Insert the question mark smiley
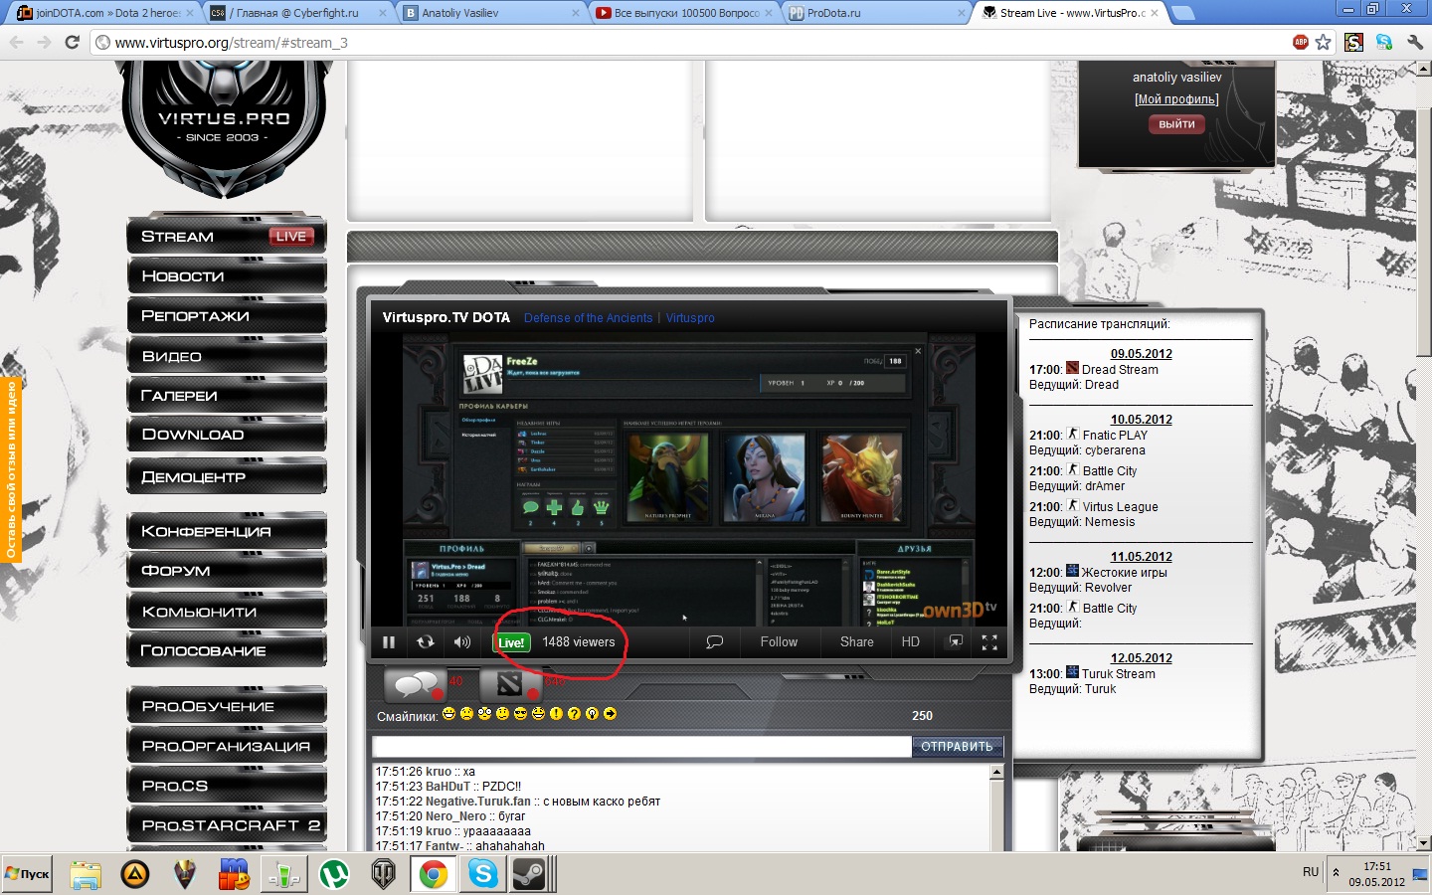 pyautogui.click(x=574, y=714)
